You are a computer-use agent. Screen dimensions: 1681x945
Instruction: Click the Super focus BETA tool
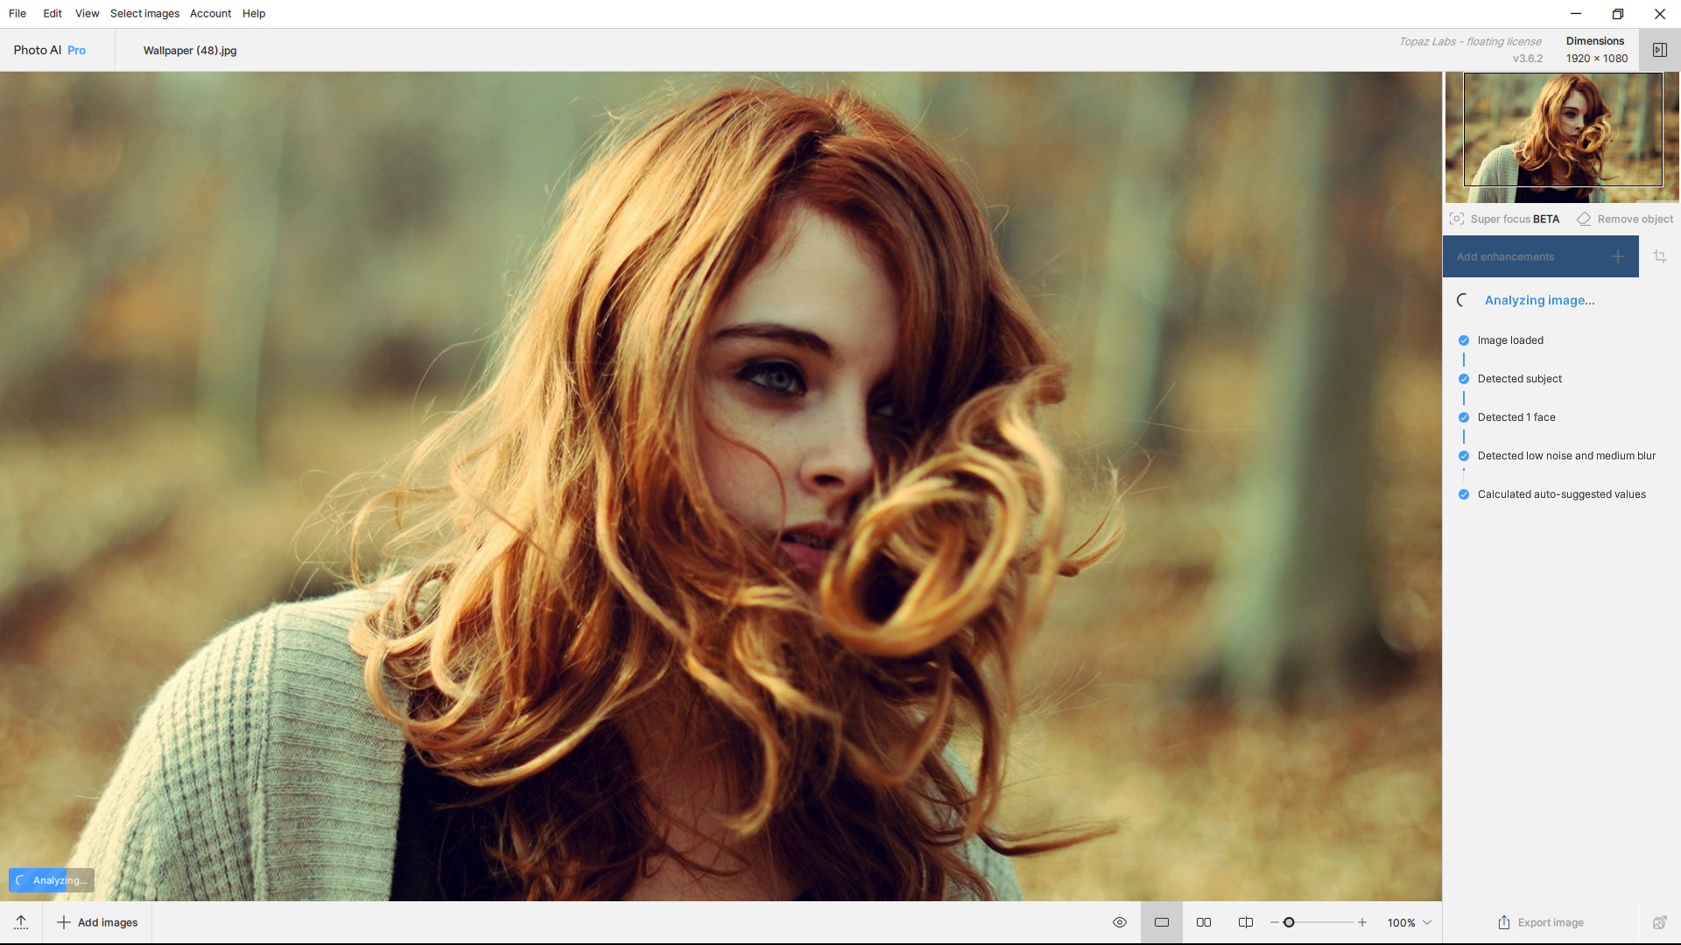point(1505,219)
